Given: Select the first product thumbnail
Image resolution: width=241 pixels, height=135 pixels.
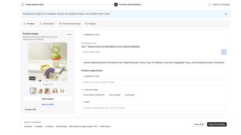Looking at the screenshot, I should tap(33, 91).
